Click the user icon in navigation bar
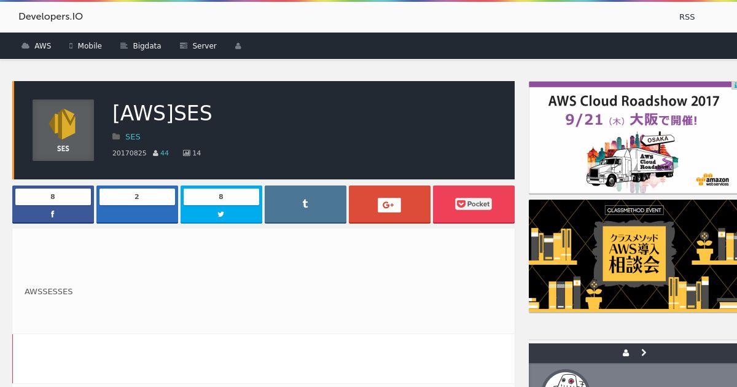This screenshot has width=737, height=387. point(238,46)
